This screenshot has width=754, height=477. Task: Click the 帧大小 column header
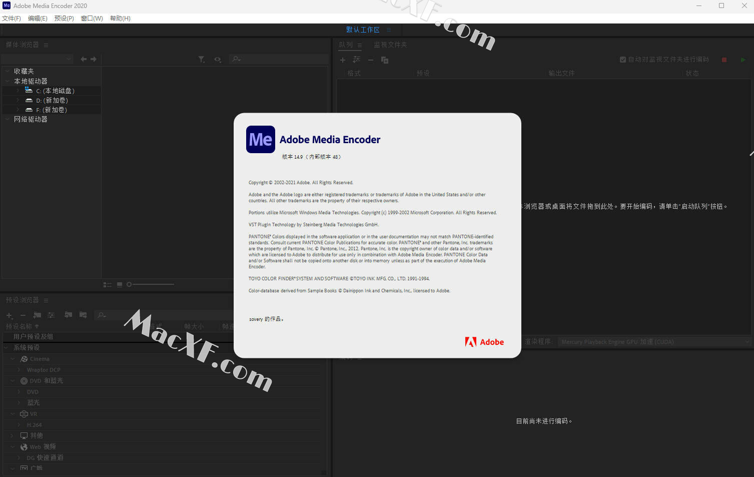tap(194, 326)
